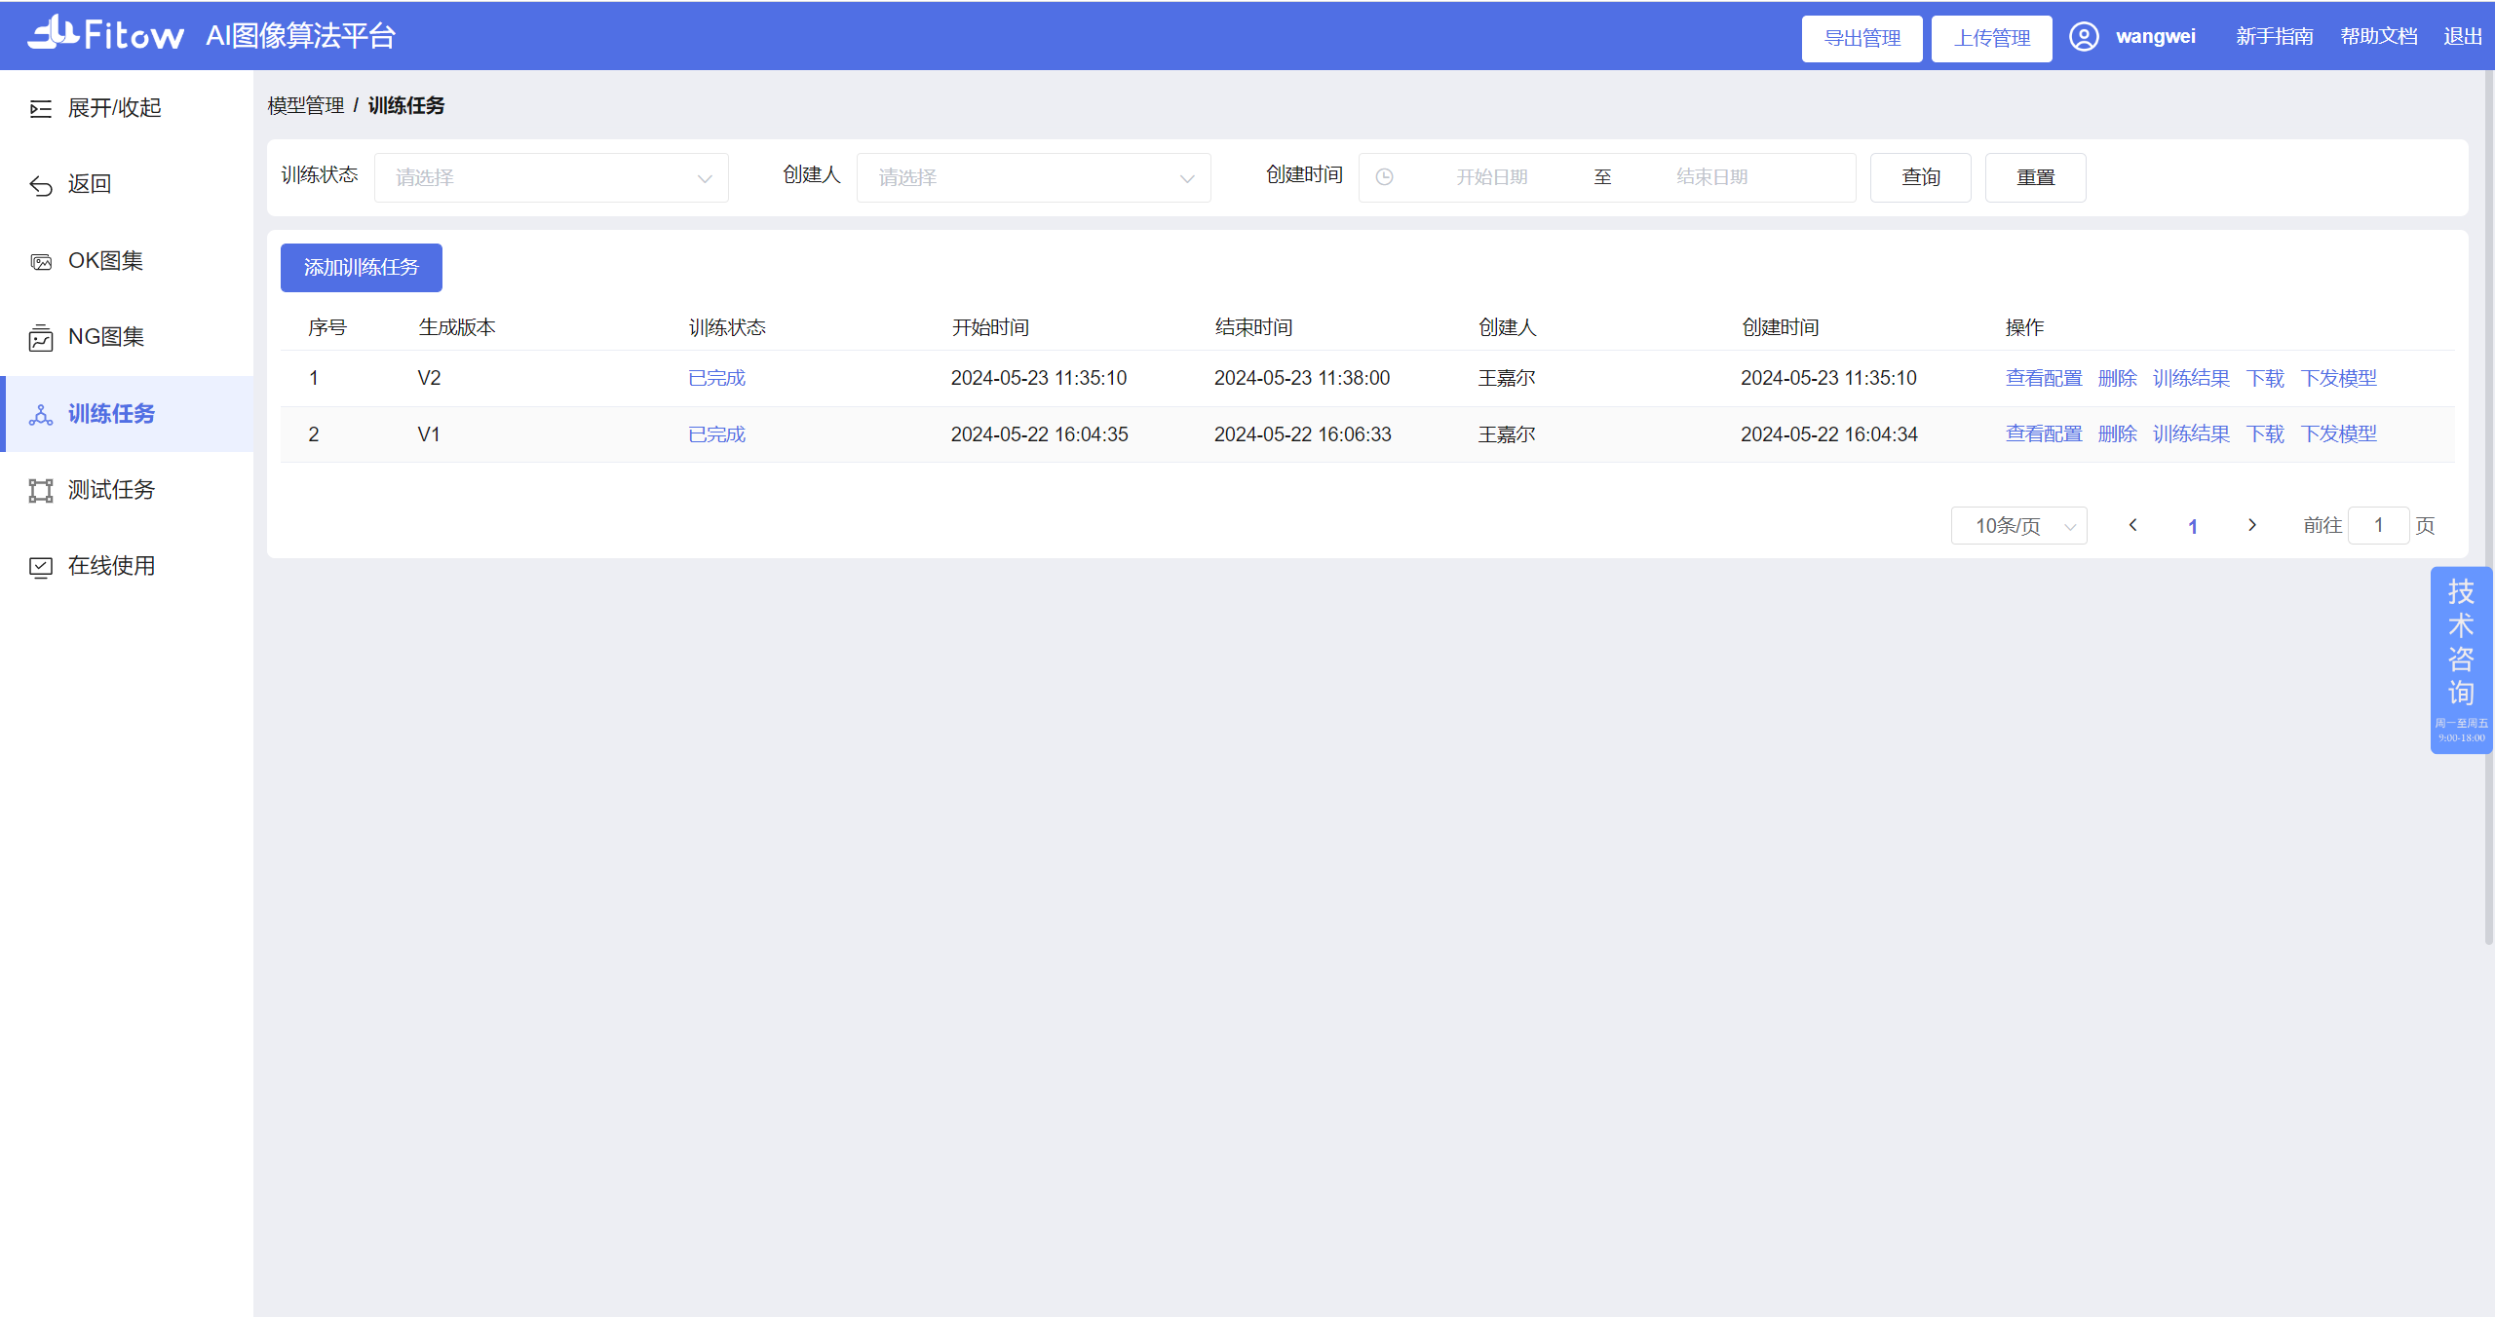Image resolution: width=2495 pixels, height=1317 pixels.
Task: Click 下发模型 for V1 row
Action: [x=2339, y=434]
